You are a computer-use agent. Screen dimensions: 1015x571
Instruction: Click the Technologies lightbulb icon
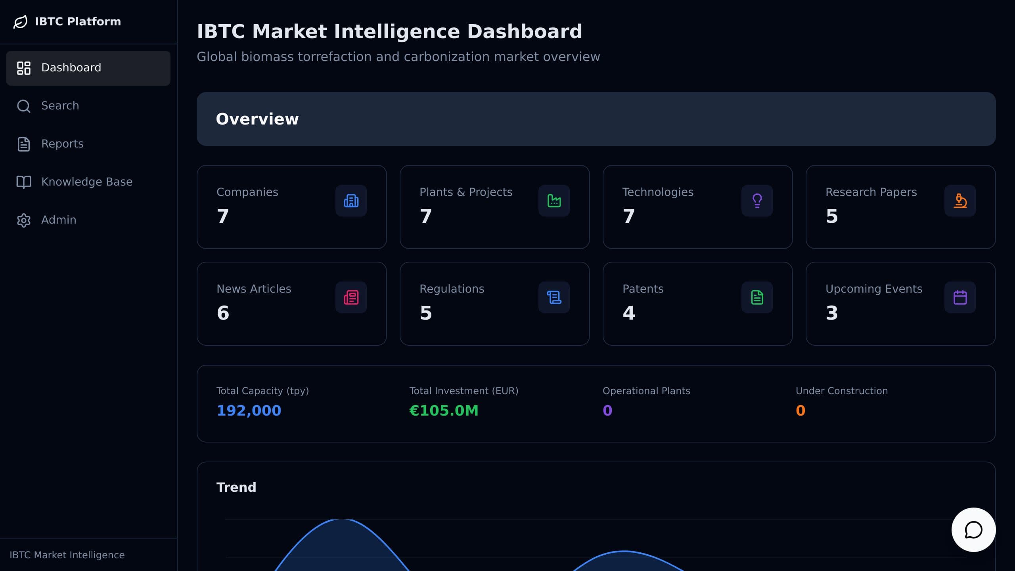point(757,201)
